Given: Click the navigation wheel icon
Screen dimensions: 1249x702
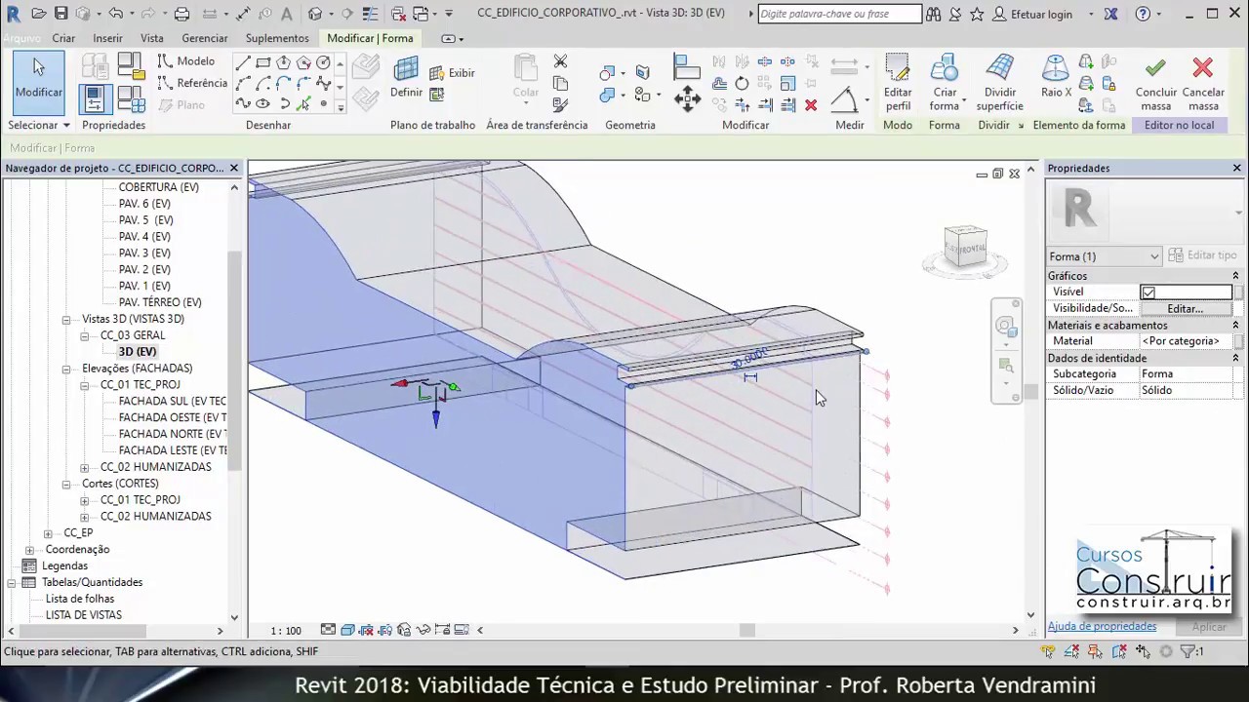Looking at the screenshot, I should point(1005,326).
